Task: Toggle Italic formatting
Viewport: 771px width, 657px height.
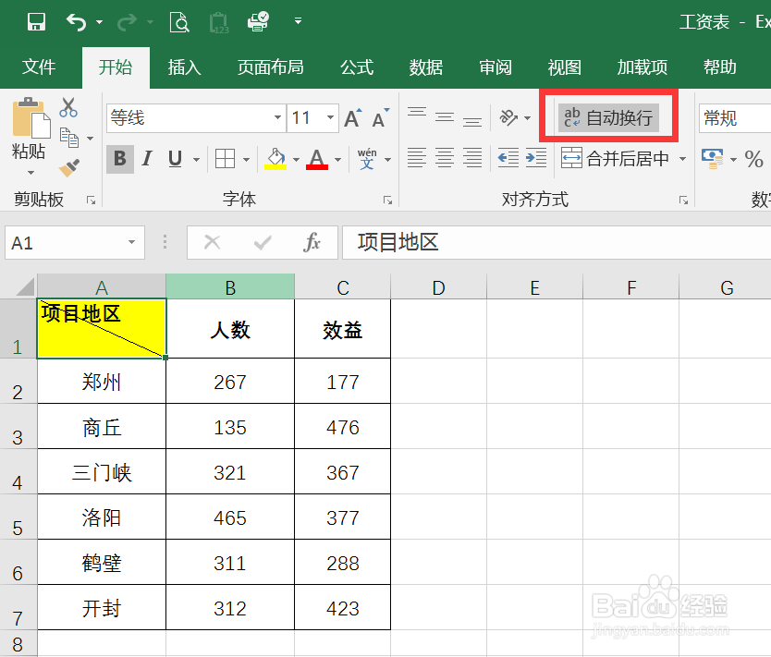Action: 146,159
